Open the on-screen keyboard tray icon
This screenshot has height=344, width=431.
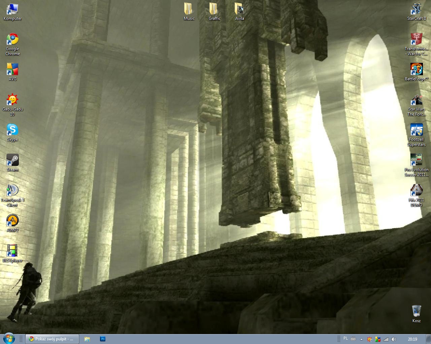pyautogui.click(x=353, y=339)
